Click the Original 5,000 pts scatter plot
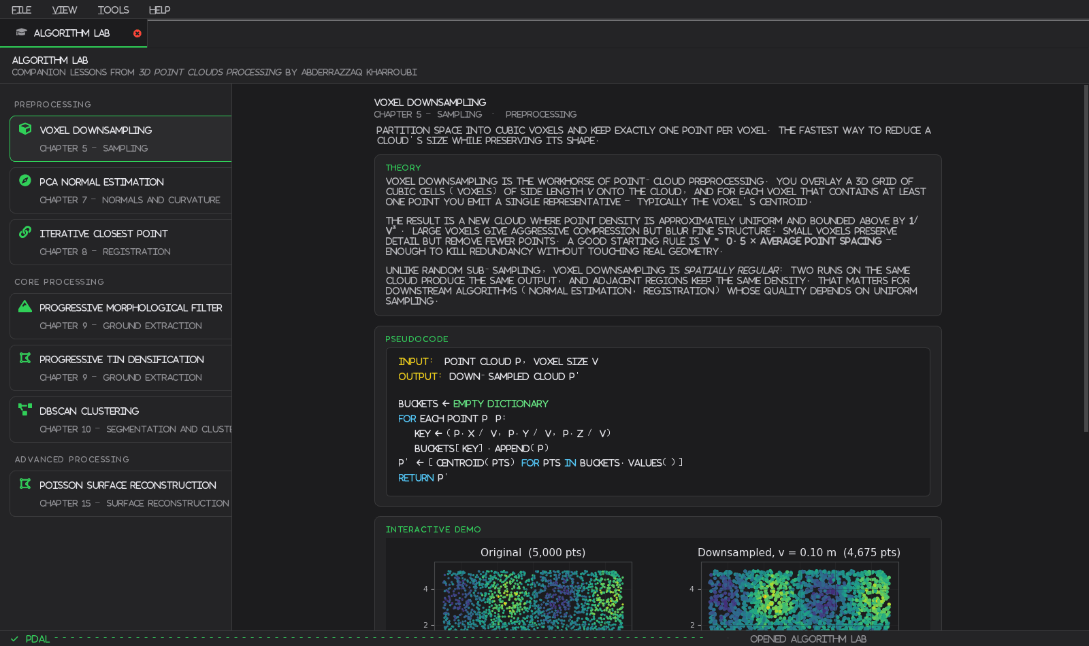Viewport: 1089px width, 646px height. click(533, 596)
